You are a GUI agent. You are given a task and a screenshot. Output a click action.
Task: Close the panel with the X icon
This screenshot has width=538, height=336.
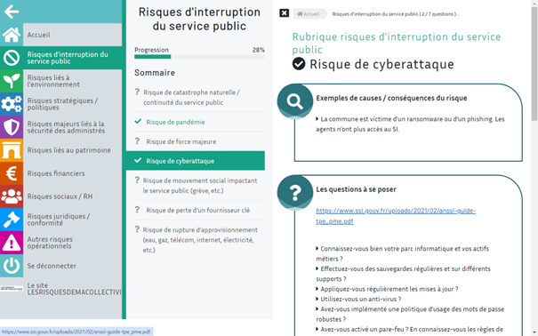pyautogui.click(x=284, y=13)
